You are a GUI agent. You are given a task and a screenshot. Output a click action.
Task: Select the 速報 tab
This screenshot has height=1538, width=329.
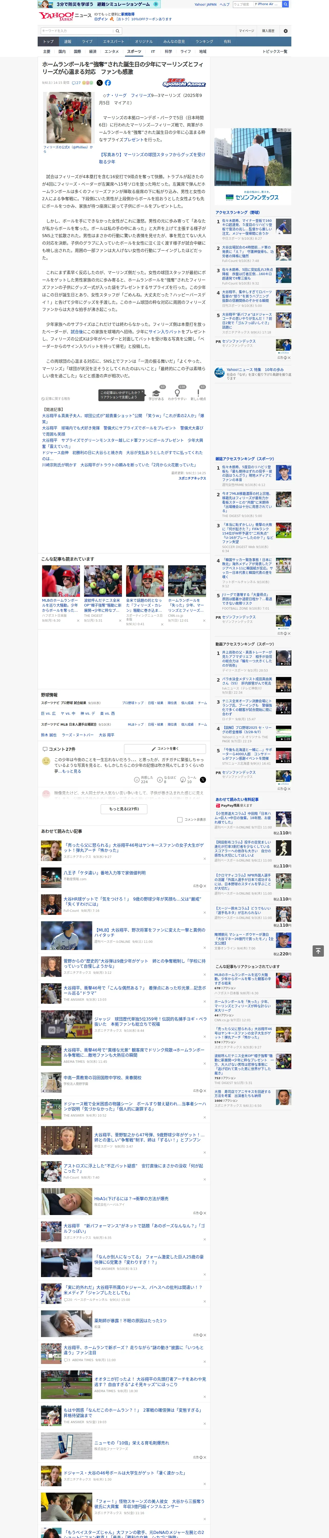(67, 41)
